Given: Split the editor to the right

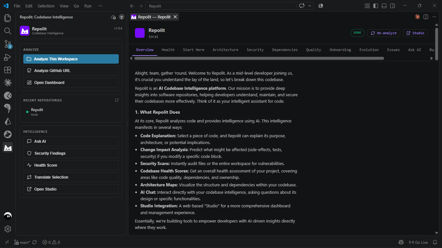Looking at the screenshot, I should point(426,17).
